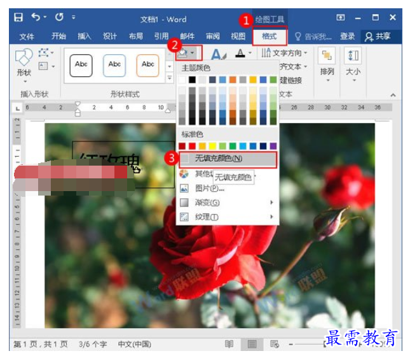Open the Text Fill color dropdown arrow

click(x=250, y=53)
